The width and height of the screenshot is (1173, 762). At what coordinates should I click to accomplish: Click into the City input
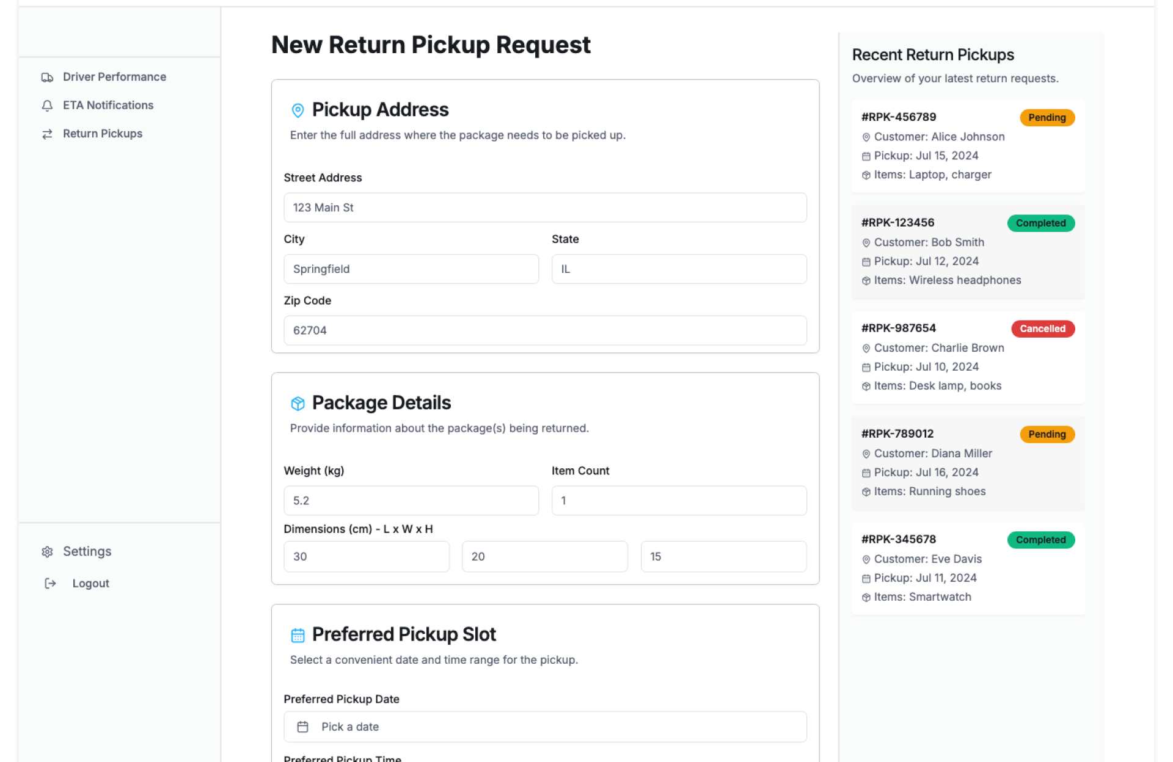[x=411, y=269]
